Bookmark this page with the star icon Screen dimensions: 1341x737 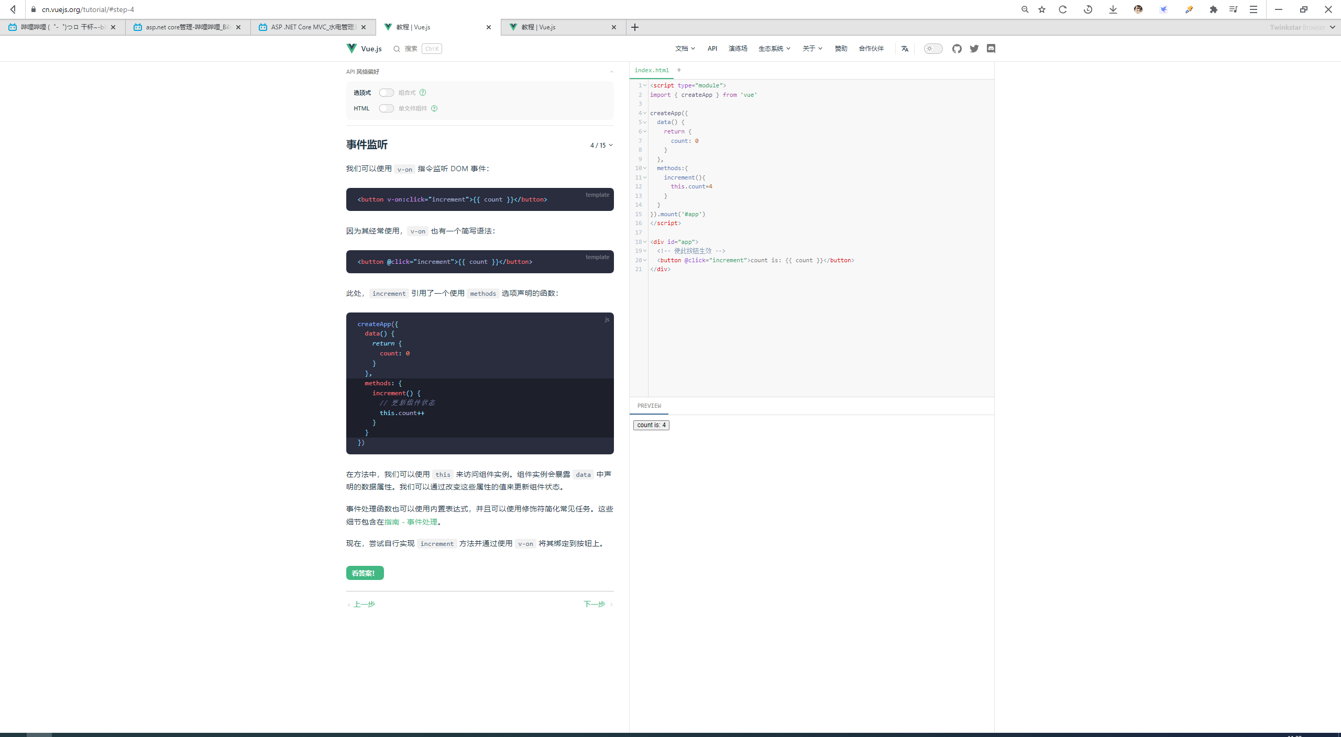1042,9
